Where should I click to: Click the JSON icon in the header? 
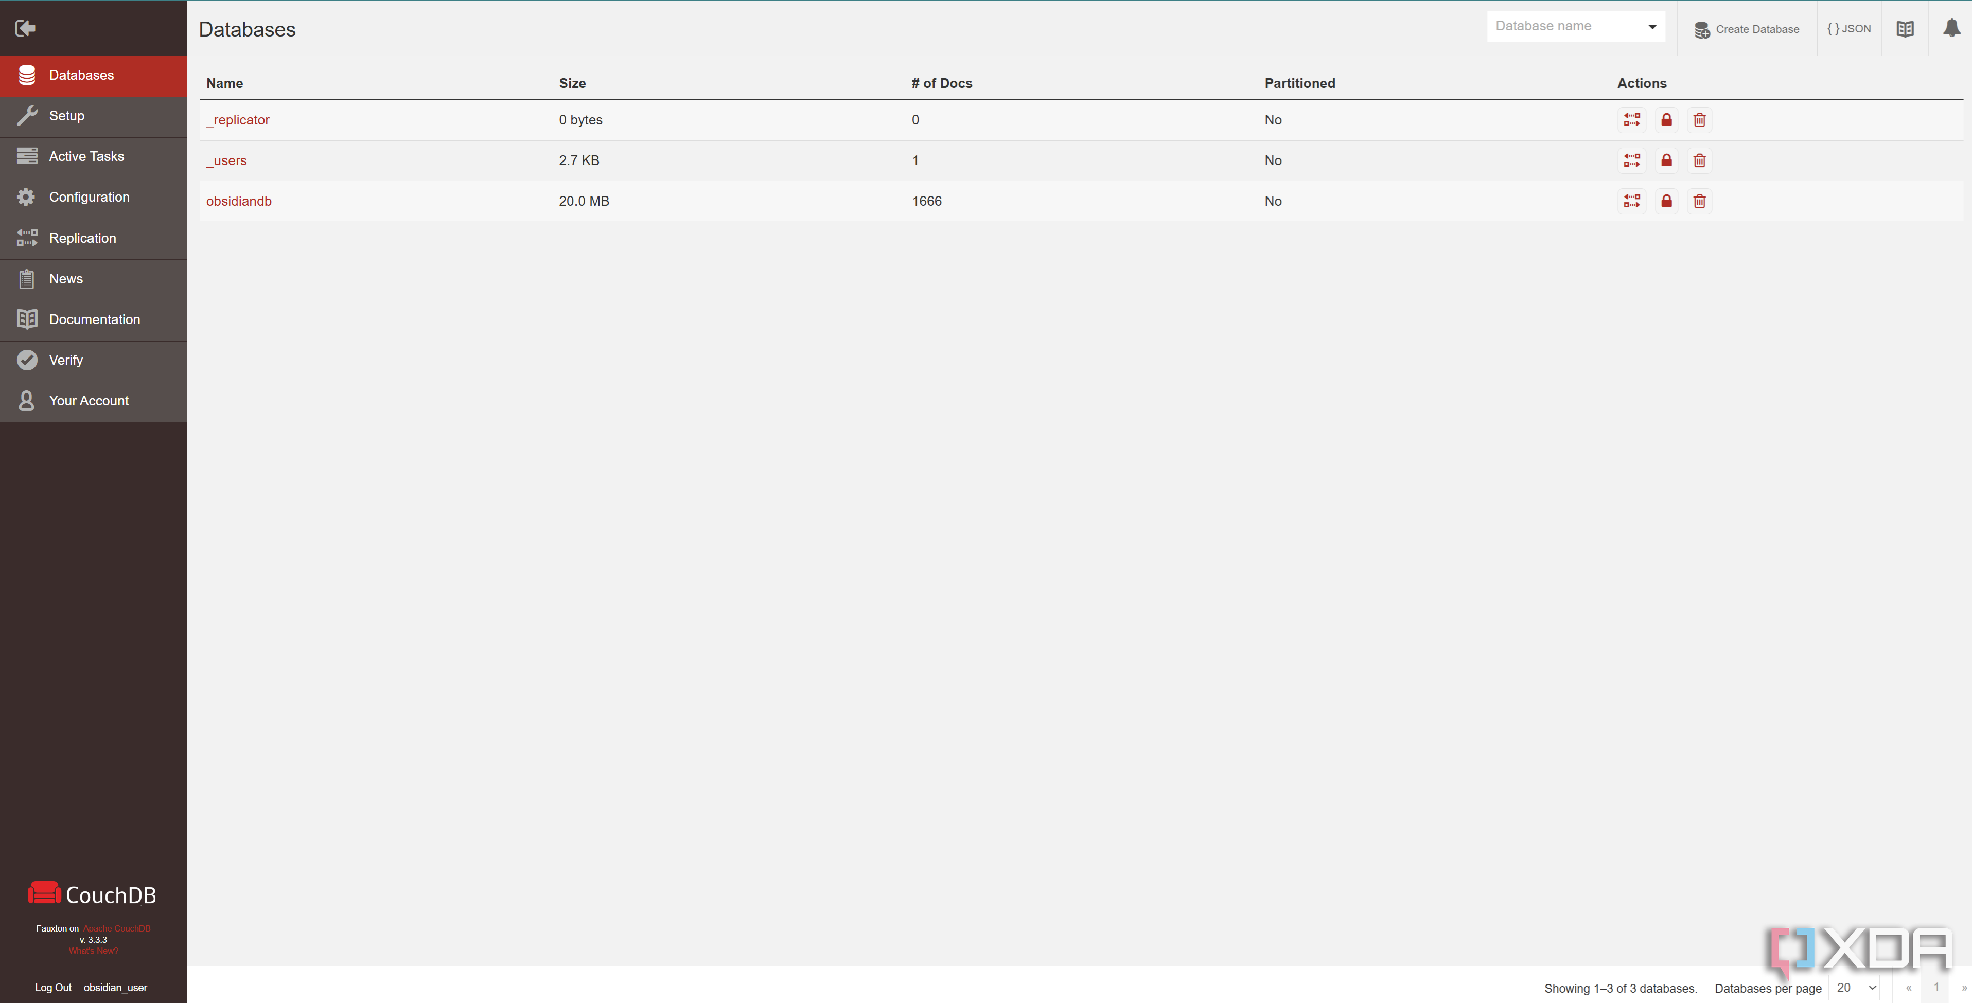pos(1848,28)
